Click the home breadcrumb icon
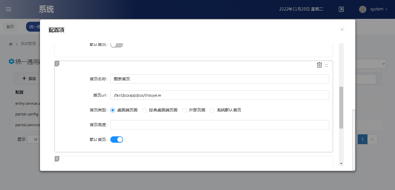 [x=11, y=44]
